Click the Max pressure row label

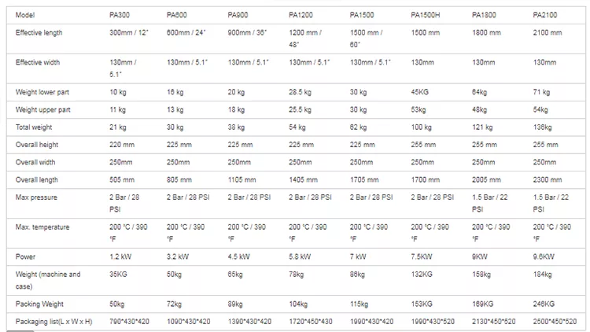pos(36,197)
